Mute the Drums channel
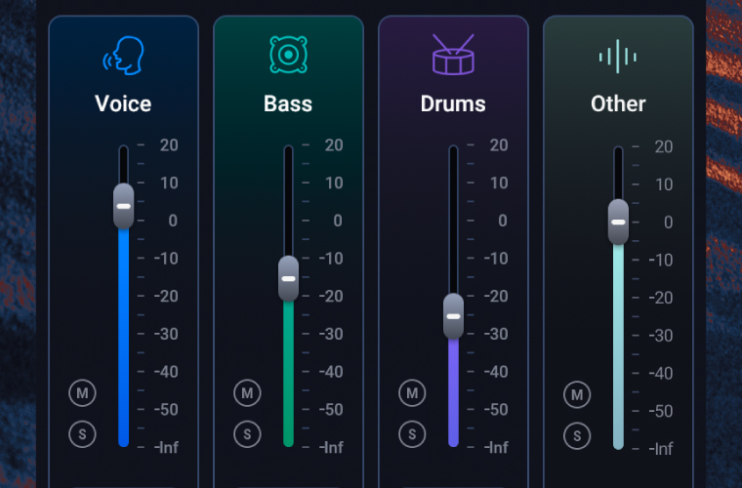This screenshot has height=488, width=742. [x=412, y=393]
